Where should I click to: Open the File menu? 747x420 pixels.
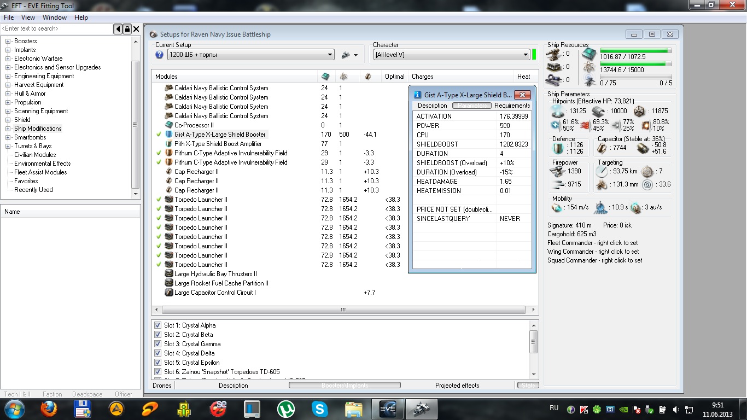(x=9, y=17)
